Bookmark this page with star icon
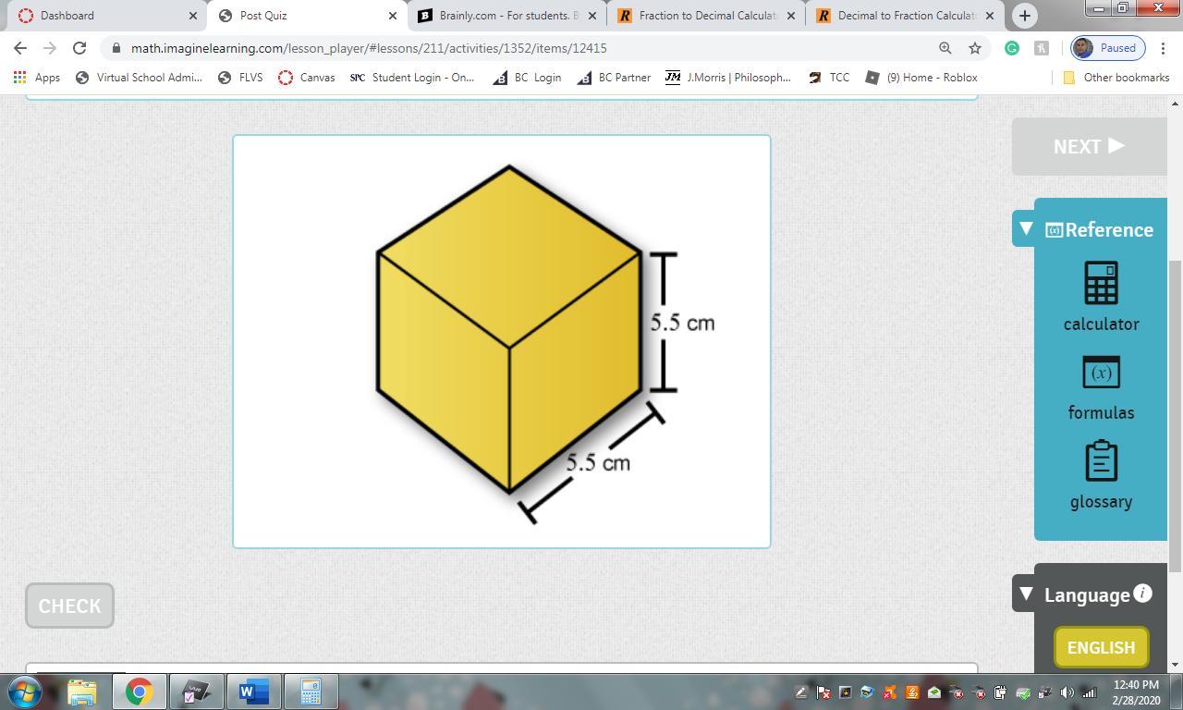This screenshot has width=1183, height=710. 975,48
